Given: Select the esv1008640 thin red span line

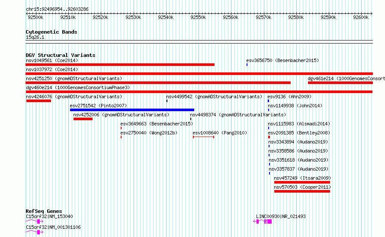Looking at the screenshot, I should pos(204,137).
